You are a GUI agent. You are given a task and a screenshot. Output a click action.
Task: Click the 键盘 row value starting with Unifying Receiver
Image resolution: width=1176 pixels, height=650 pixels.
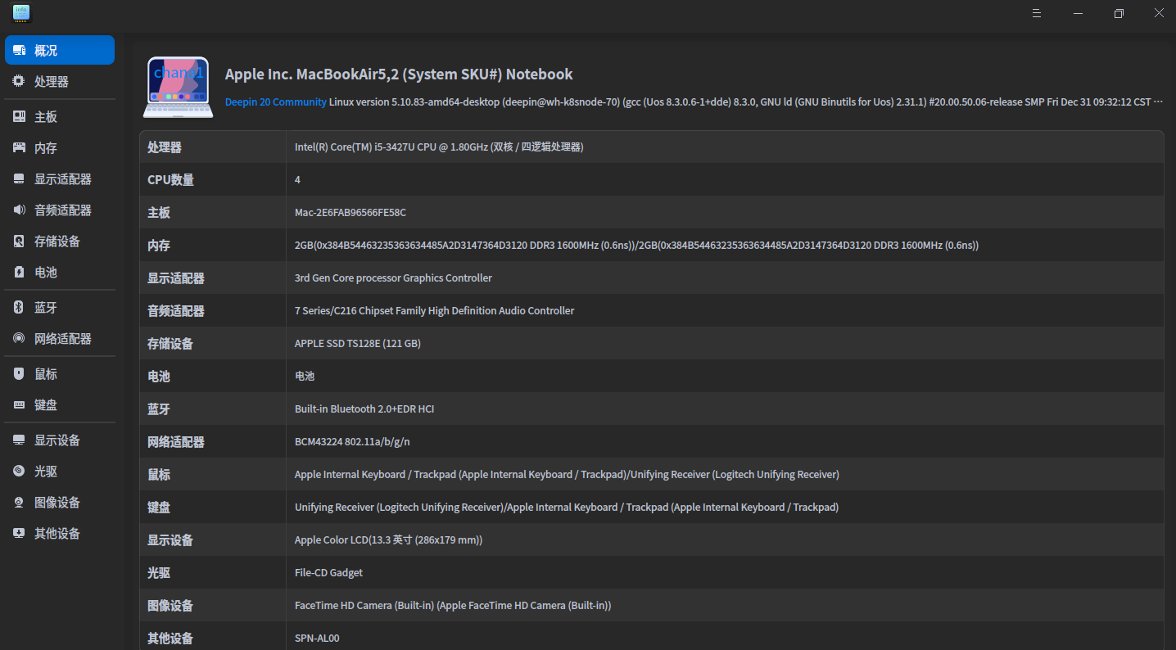[567, 508]
